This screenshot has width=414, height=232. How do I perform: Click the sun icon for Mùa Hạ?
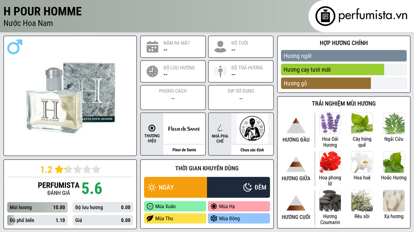point(214,207)
